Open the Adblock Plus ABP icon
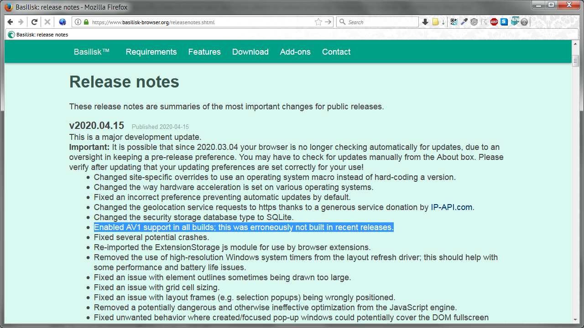The image size is (584, 328). pyautogui.click(x=494, y=22)
